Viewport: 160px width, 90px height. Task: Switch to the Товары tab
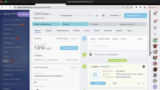[x=48, y=30]
